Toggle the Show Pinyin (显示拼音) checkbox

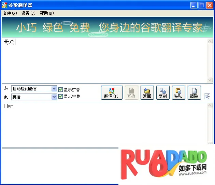coord(61,90)
